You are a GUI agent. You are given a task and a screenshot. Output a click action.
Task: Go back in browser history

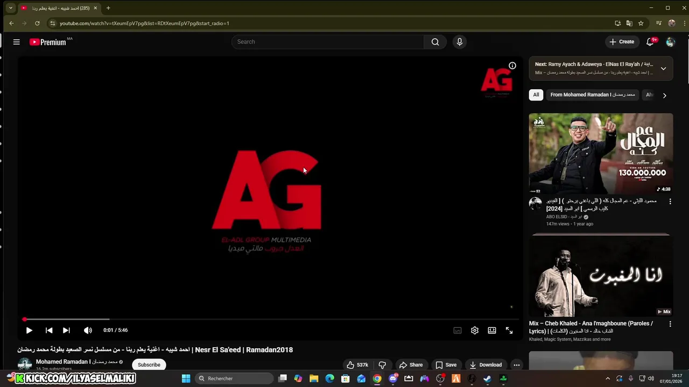[x=11, y=23]
